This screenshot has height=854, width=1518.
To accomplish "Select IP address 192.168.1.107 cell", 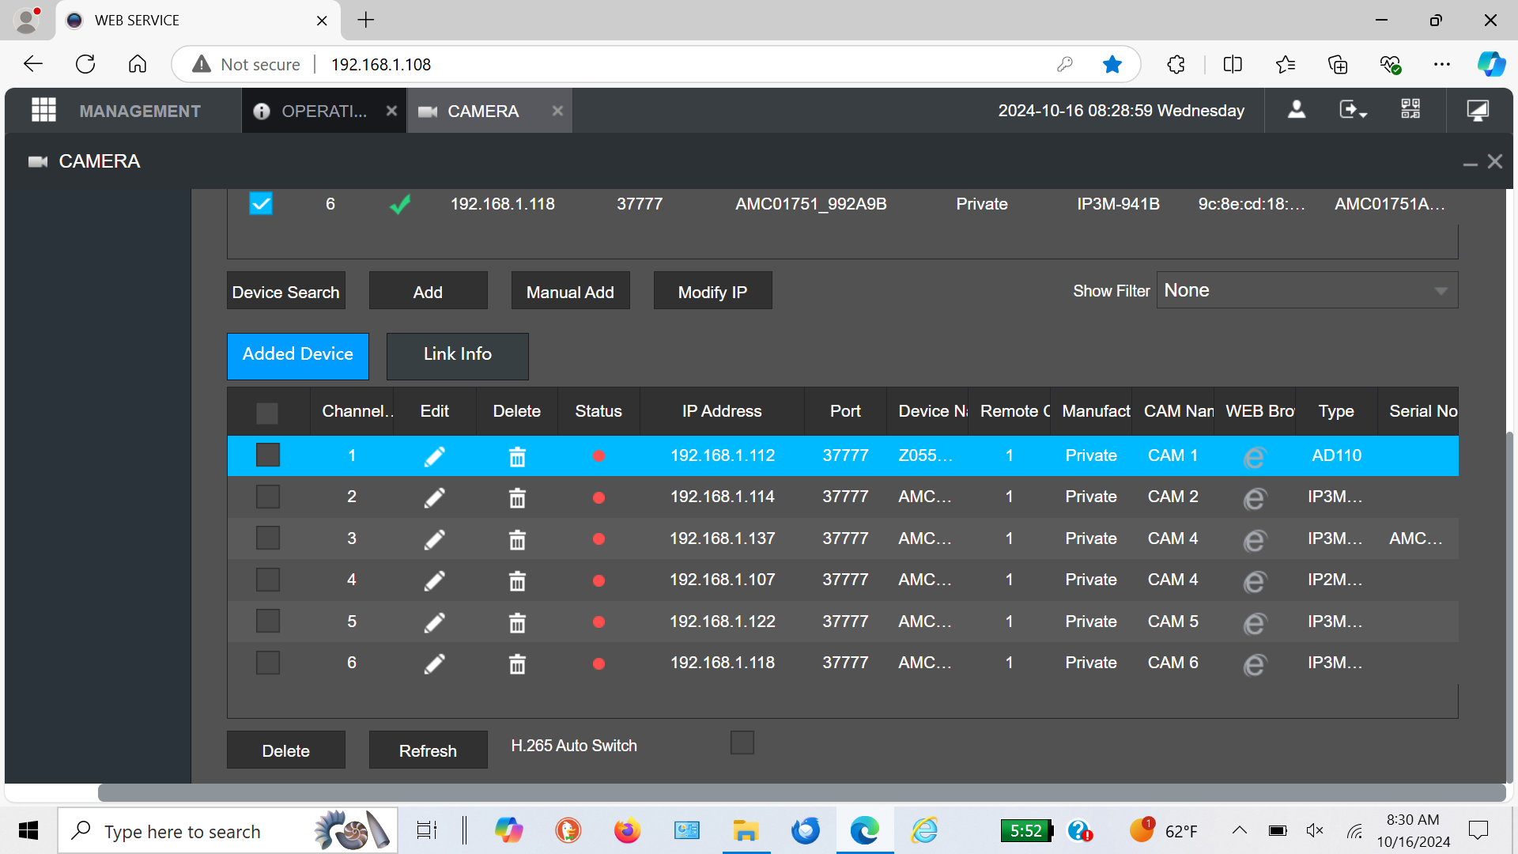I will coord(722,580).
